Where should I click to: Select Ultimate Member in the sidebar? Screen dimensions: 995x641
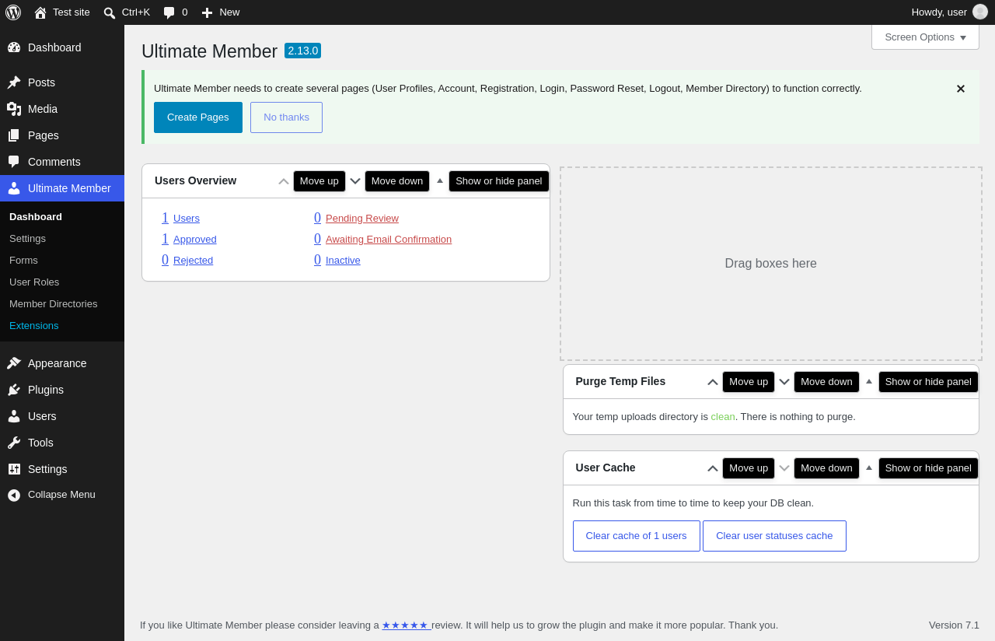tap(62, 188)
